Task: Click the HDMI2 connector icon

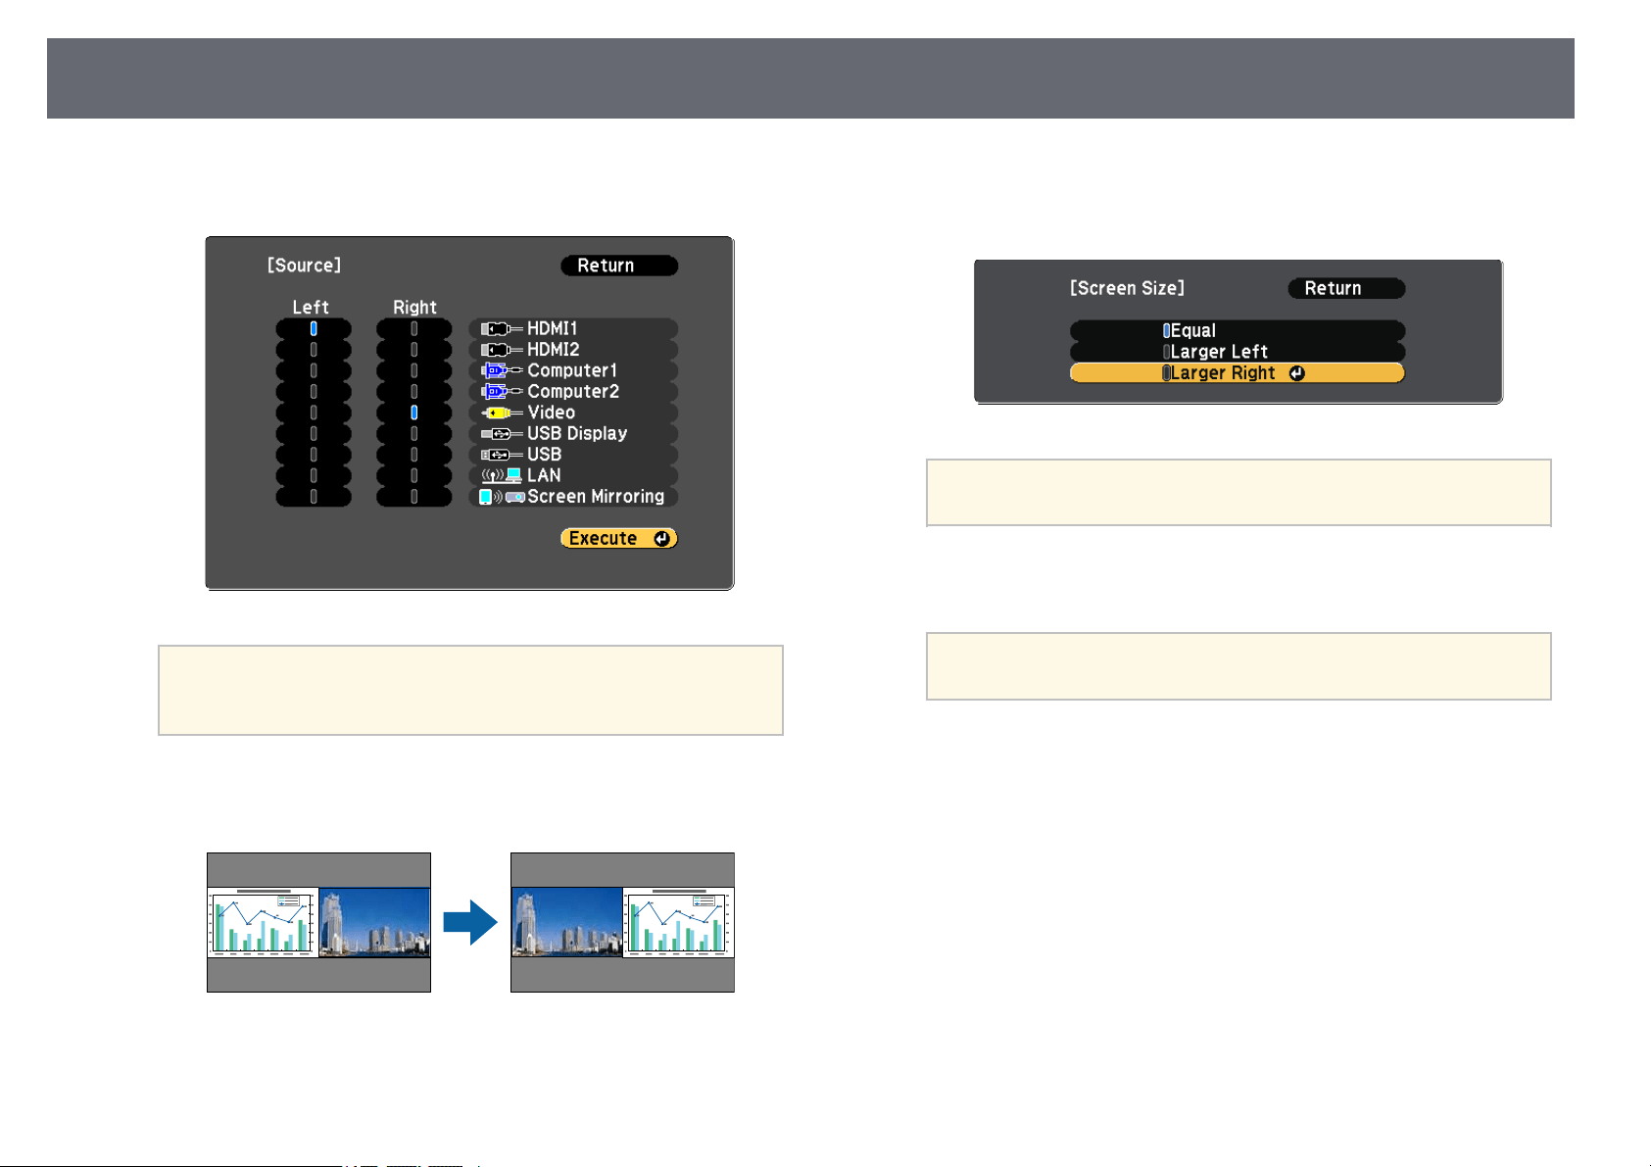Action: (502, 350)
